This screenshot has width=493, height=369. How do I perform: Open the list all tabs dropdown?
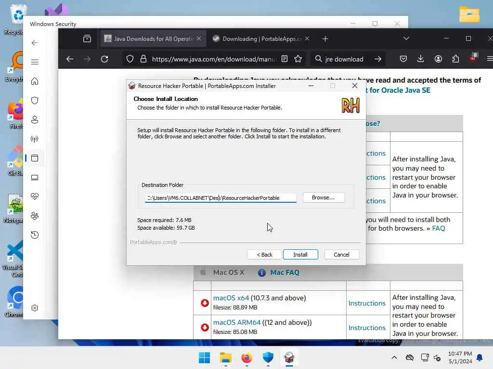click(x=406, y=38)
